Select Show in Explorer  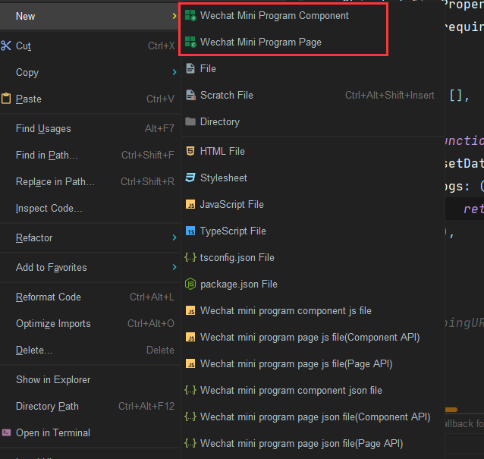(90, 379)
